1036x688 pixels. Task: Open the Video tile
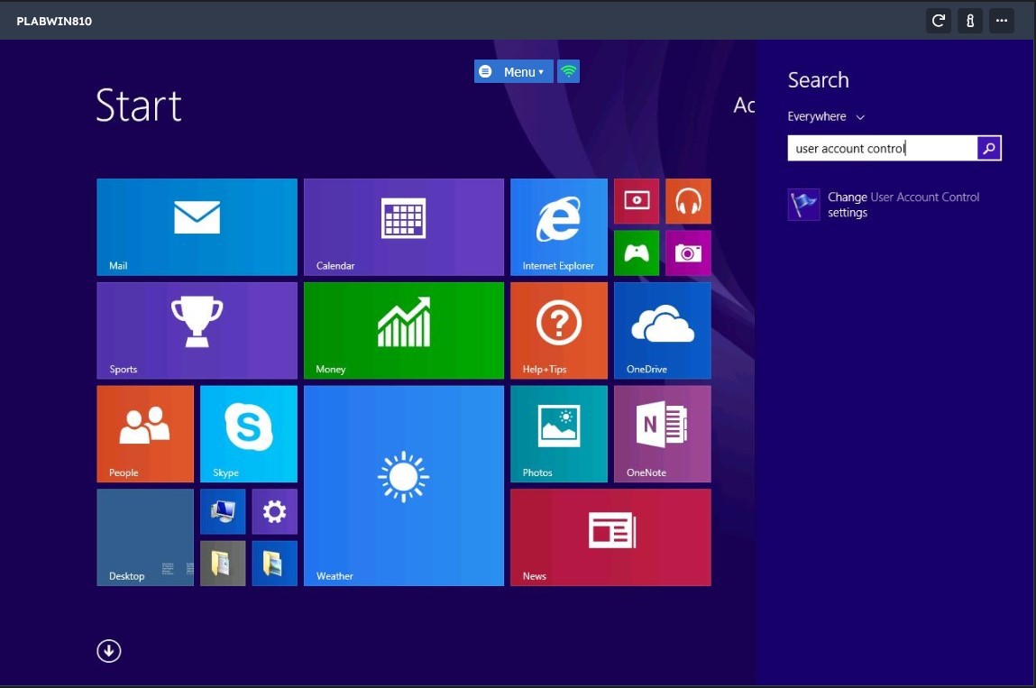point(637,201)
